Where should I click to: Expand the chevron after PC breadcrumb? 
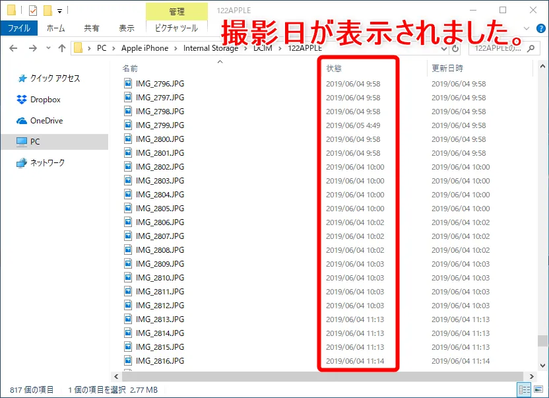click(x=113, y=48)
